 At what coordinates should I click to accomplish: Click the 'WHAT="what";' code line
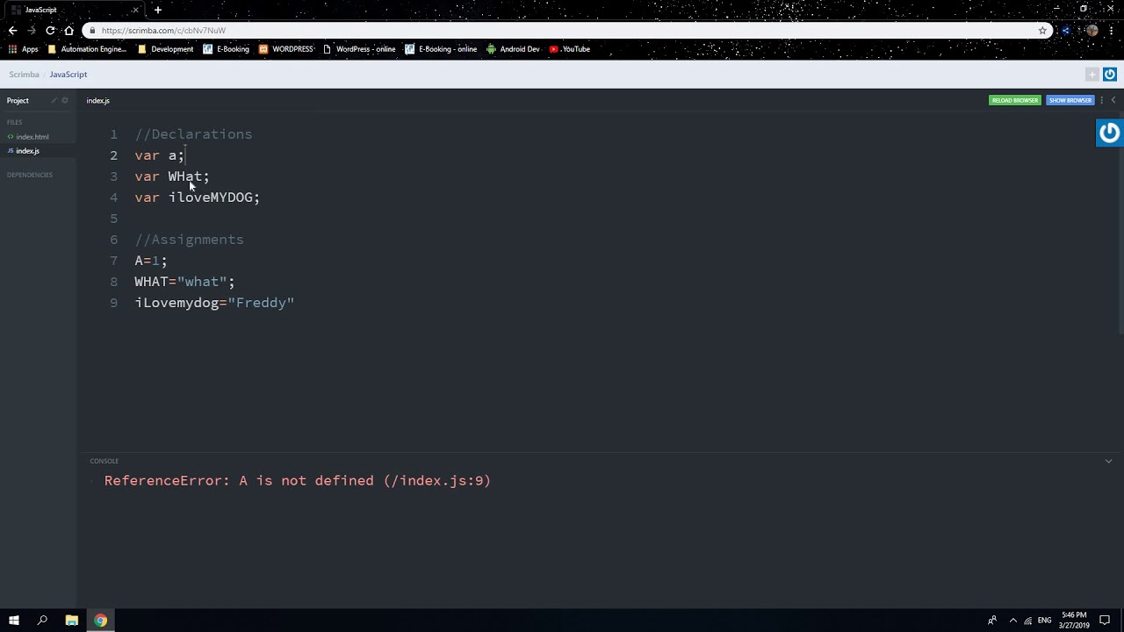[x=184, y=282]
